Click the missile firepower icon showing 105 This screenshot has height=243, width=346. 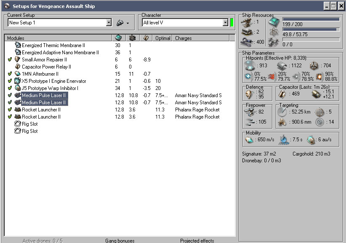[250, 122]
